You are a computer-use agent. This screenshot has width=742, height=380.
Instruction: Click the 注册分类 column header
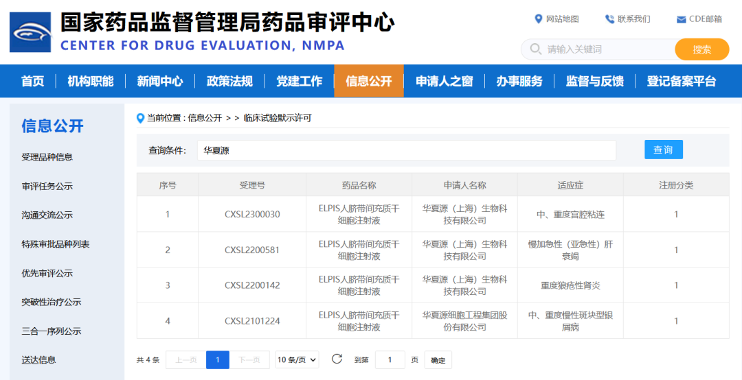point(676,185)
